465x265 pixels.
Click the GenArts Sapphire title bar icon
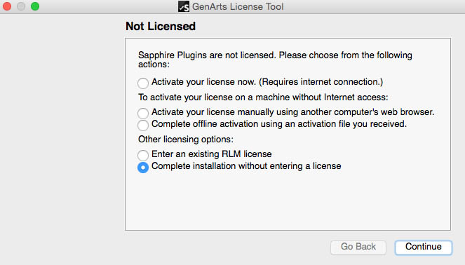[x=184, y=6]
